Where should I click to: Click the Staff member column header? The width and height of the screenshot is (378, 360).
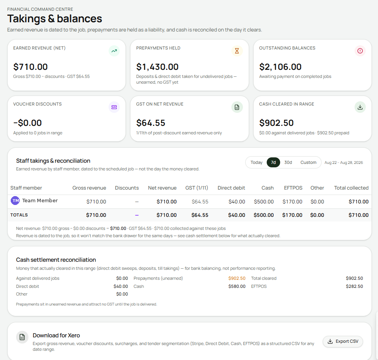(x=26, y=188)
